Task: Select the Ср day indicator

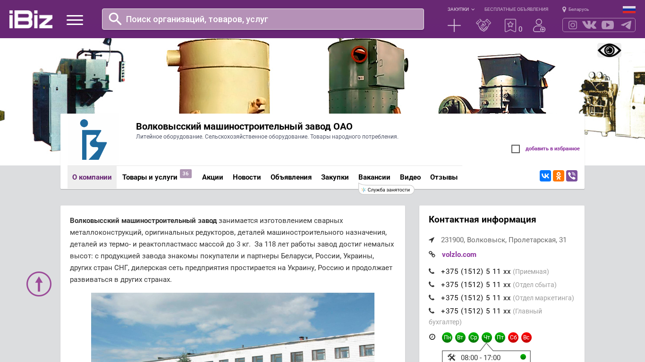Action: click(474, 337)
